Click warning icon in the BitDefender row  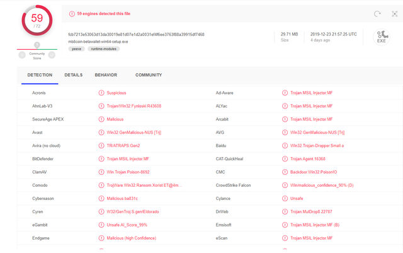click(101, 159)
